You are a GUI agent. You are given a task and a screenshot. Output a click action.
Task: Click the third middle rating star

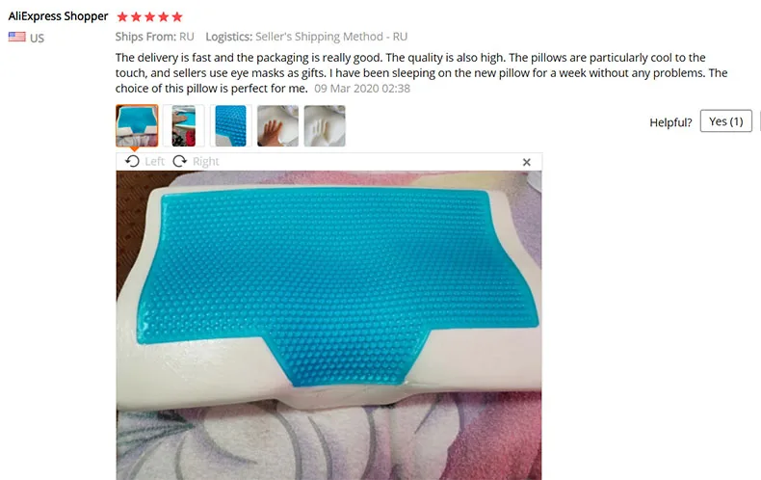point(150,17)
